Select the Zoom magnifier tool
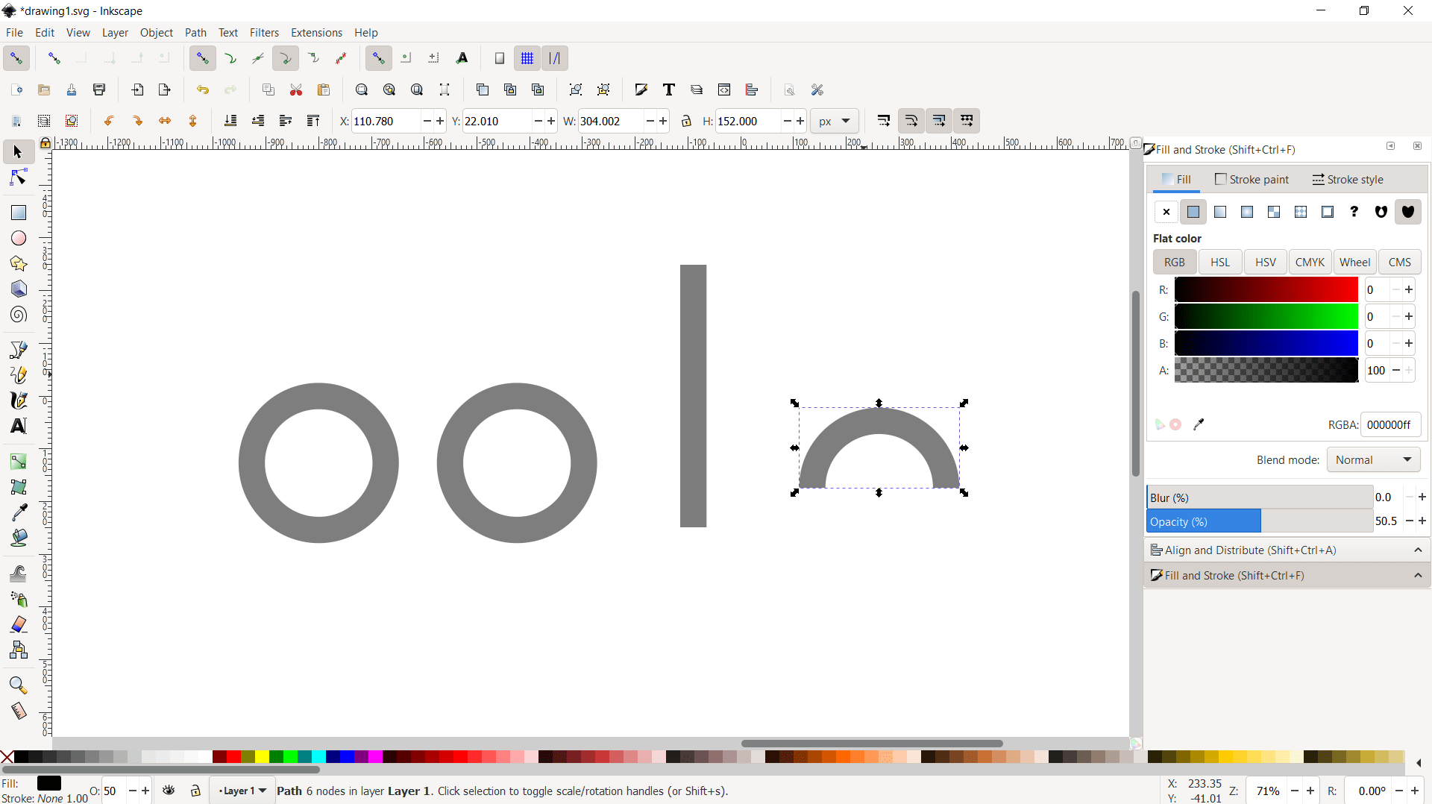Screen dimensions: 1432x804 [x=18, y=685]
